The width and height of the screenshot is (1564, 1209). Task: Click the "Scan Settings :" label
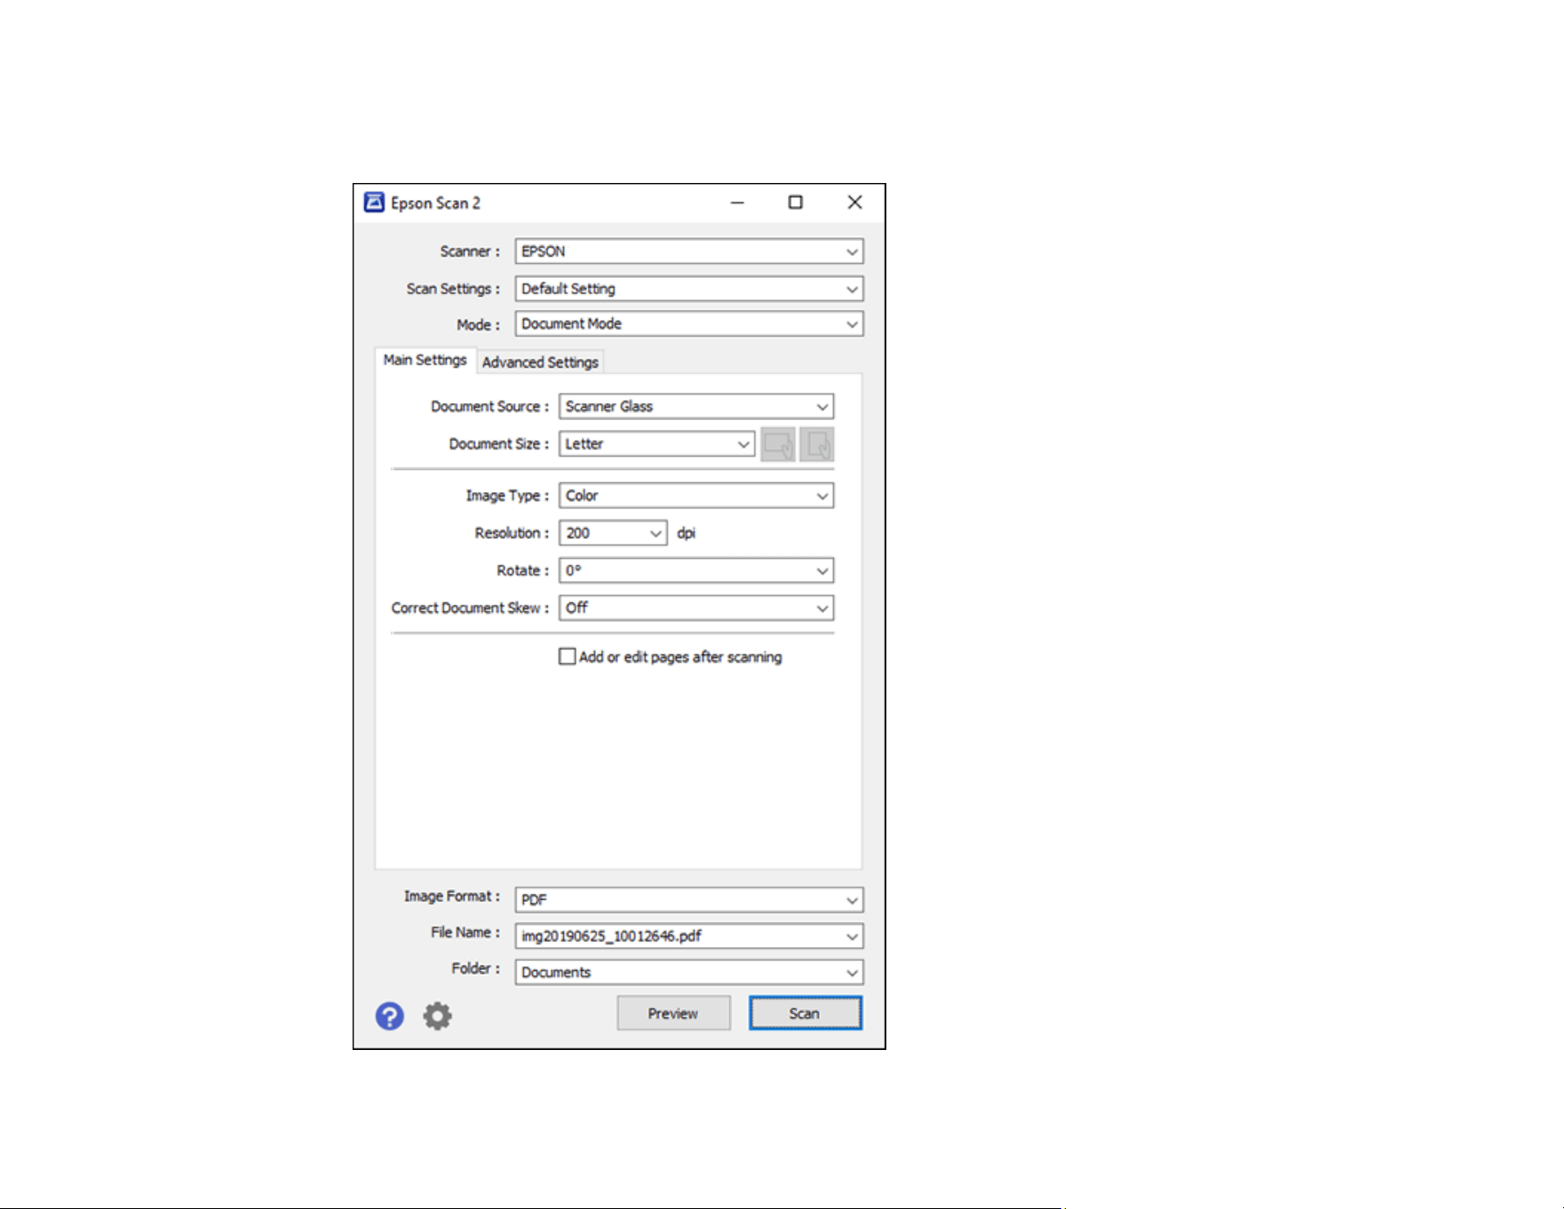click(453, 289)
